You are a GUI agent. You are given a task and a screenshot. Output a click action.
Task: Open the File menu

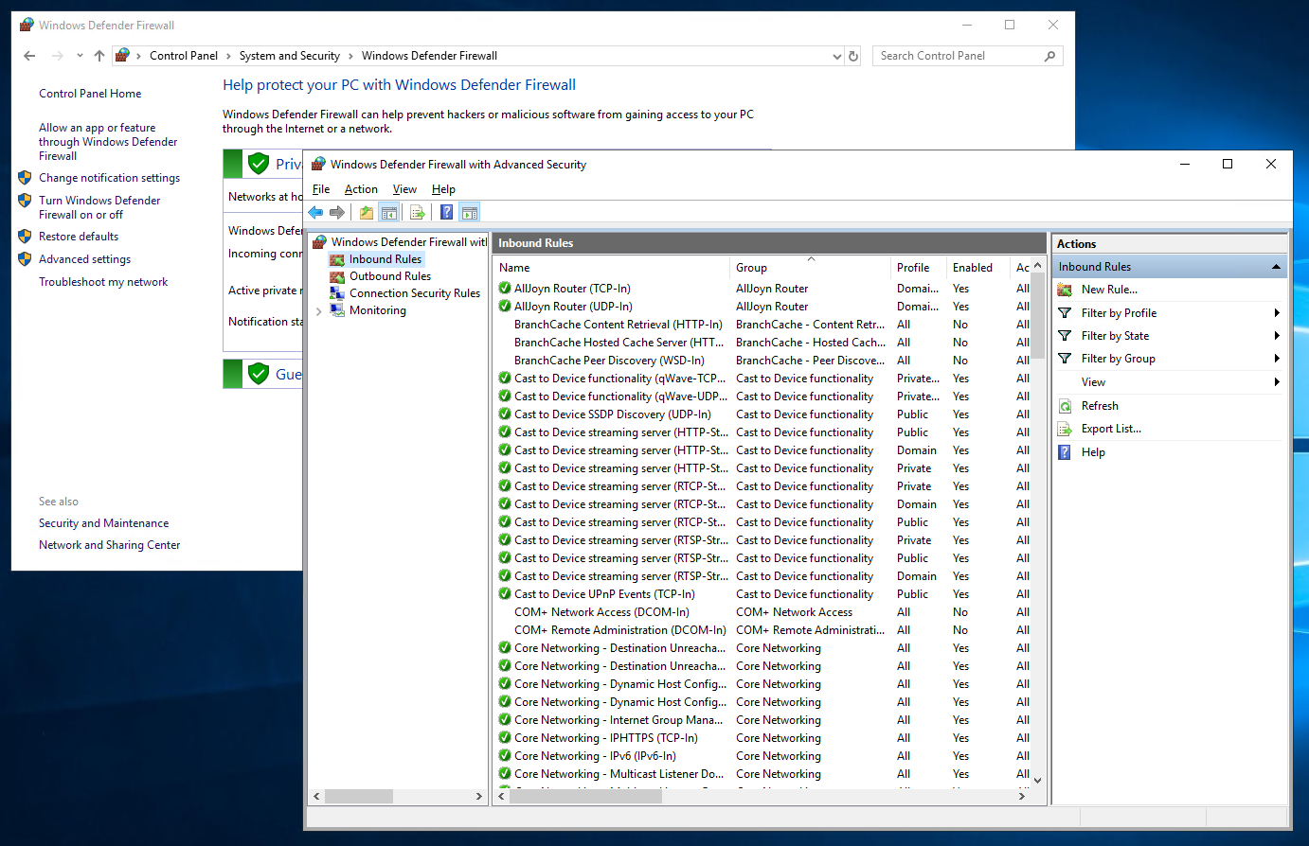point(321,189)
